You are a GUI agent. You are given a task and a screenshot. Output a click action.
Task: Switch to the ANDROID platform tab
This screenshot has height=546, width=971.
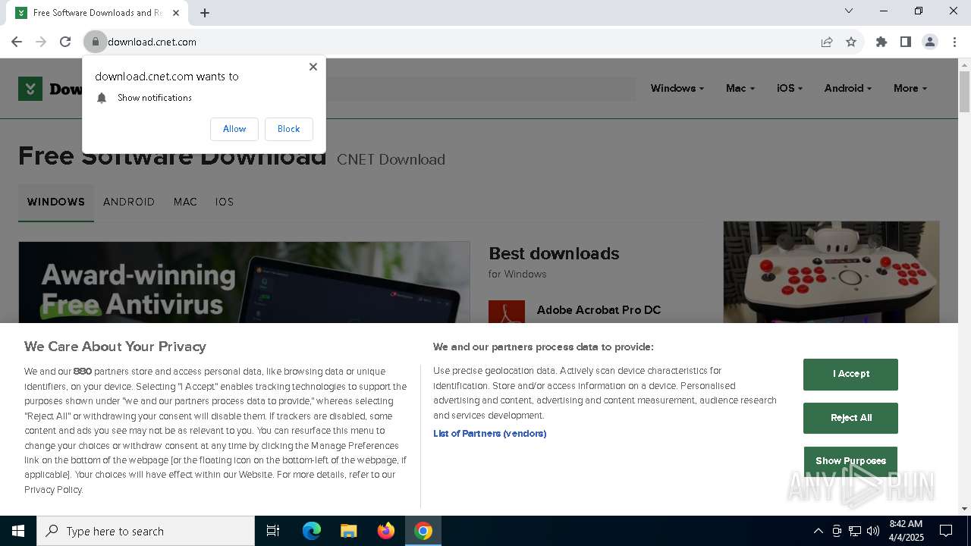coord(129,202)
